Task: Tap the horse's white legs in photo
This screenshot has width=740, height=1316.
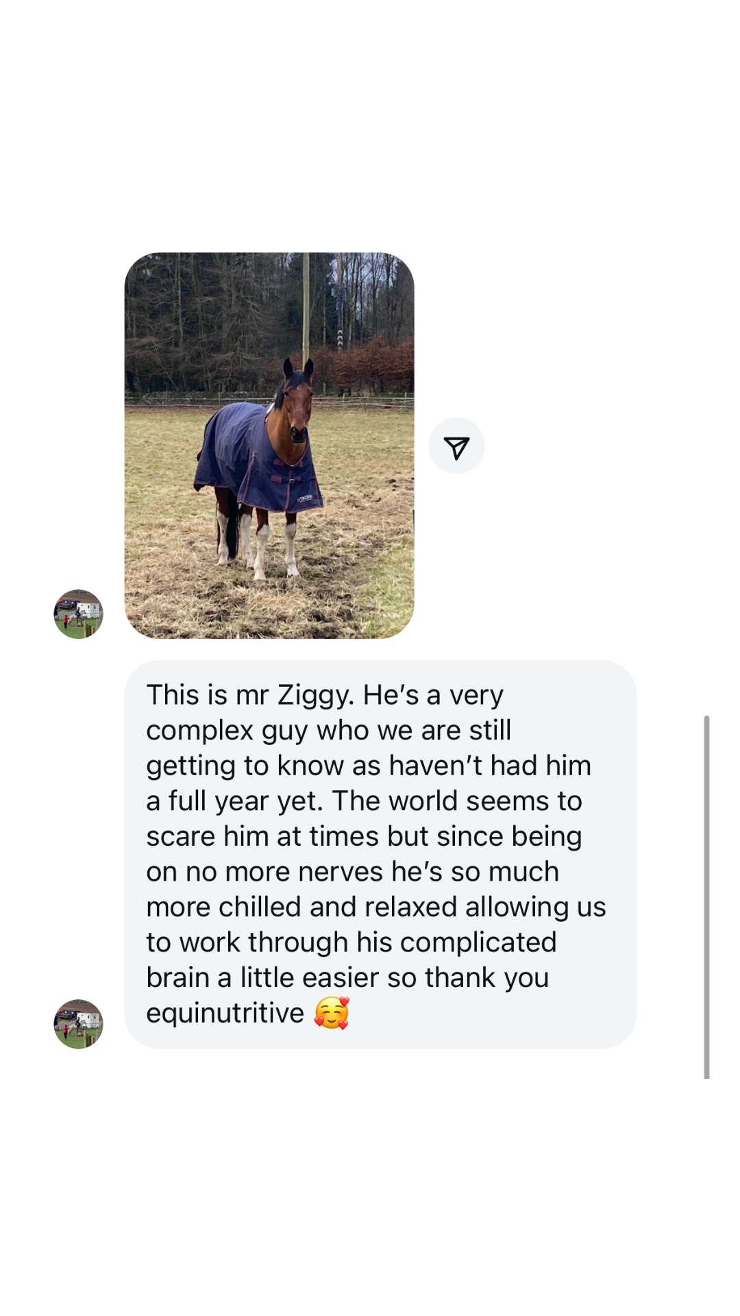Action: pyautogui.click(x=258, y=545)
